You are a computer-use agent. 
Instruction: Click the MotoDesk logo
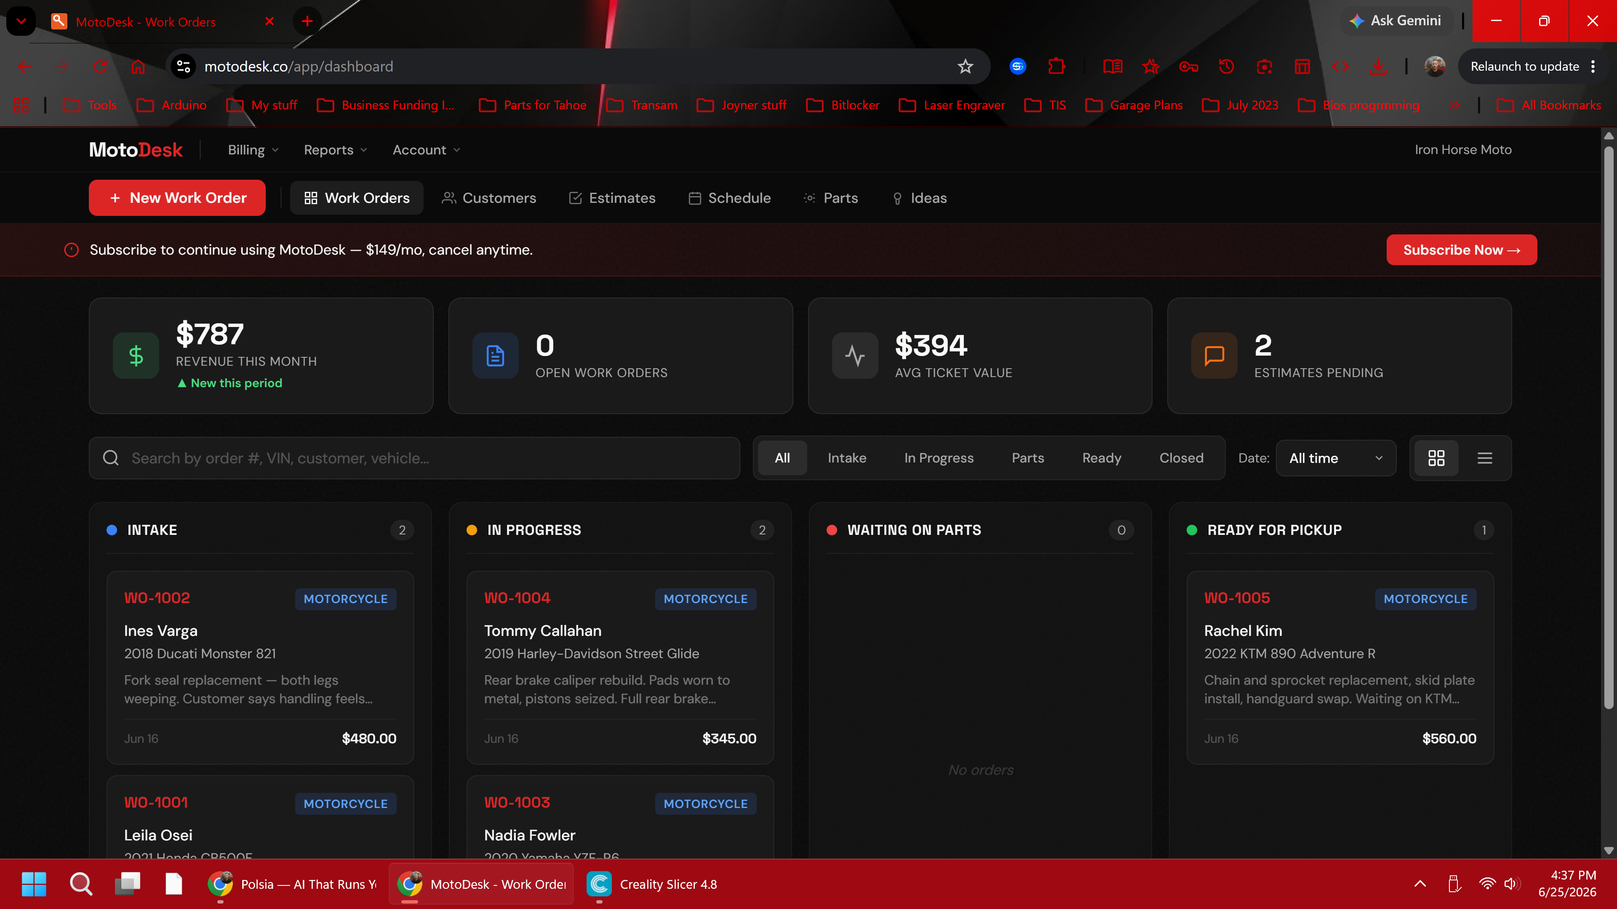136,150
